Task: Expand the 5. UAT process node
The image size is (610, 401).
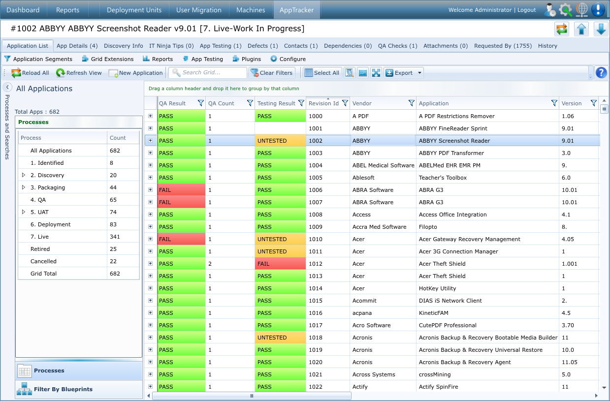Action: click(24, 212)
